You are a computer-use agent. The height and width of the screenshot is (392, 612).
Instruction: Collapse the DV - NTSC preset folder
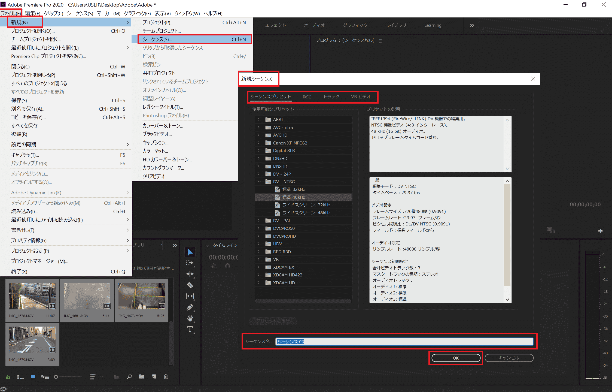click(x=259, y=182)
